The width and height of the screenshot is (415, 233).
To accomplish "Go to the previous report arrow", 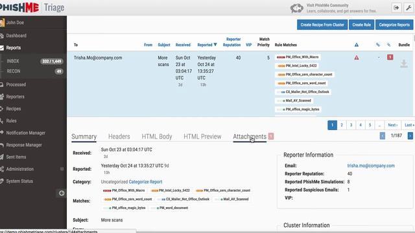I will click(x=383, y=136).
